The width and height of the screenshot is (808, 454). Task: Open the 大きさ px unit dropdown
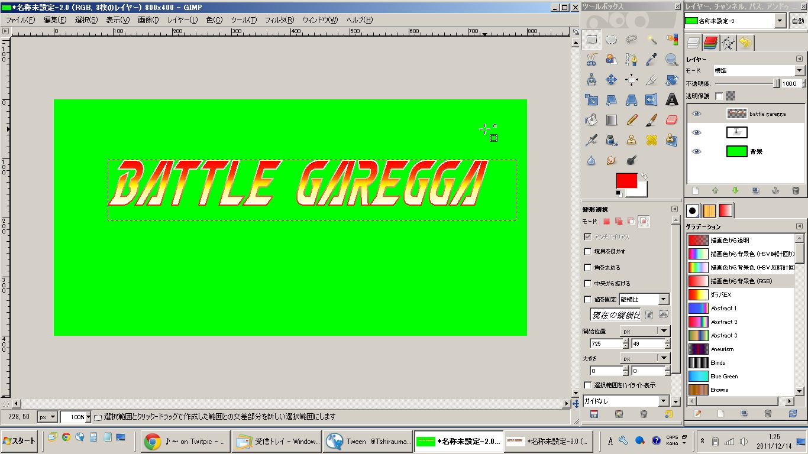pyautogui.click(x=645, y=358)
